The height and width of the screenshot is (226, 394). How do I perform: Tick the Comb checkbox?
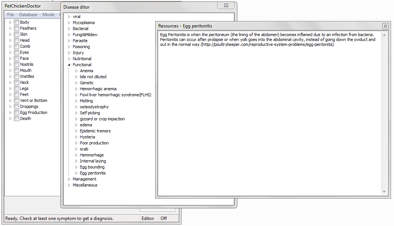point(17,46)
